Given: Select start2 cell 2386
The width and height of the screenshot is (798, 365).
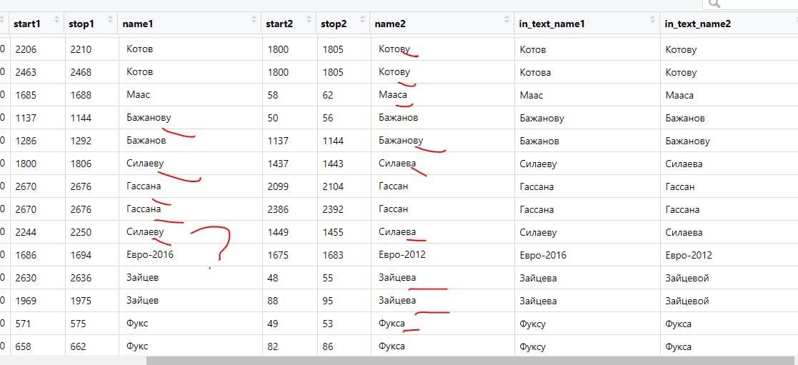Looking at the screenshot, I should click(278, 209).
